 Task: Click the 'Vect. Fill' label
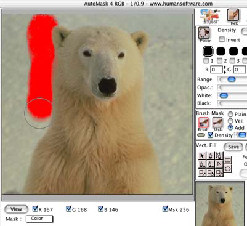(x=206, y=145)
